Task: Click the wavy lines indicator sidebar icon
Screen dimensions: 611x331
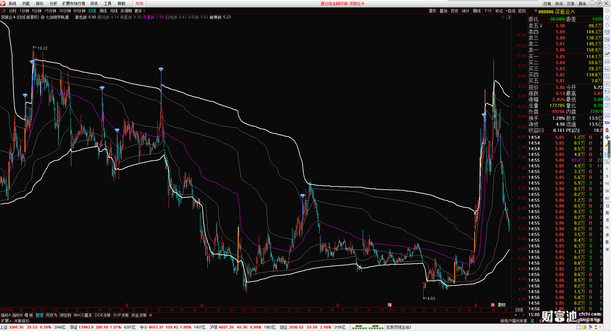Action: [607, 115]
